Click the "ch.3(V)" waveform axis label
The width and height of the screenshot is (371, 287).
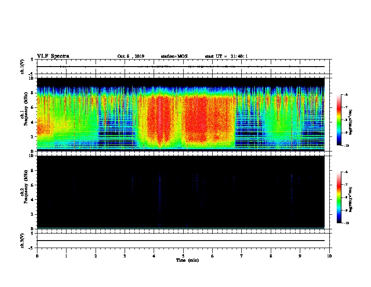click(22, 241)
